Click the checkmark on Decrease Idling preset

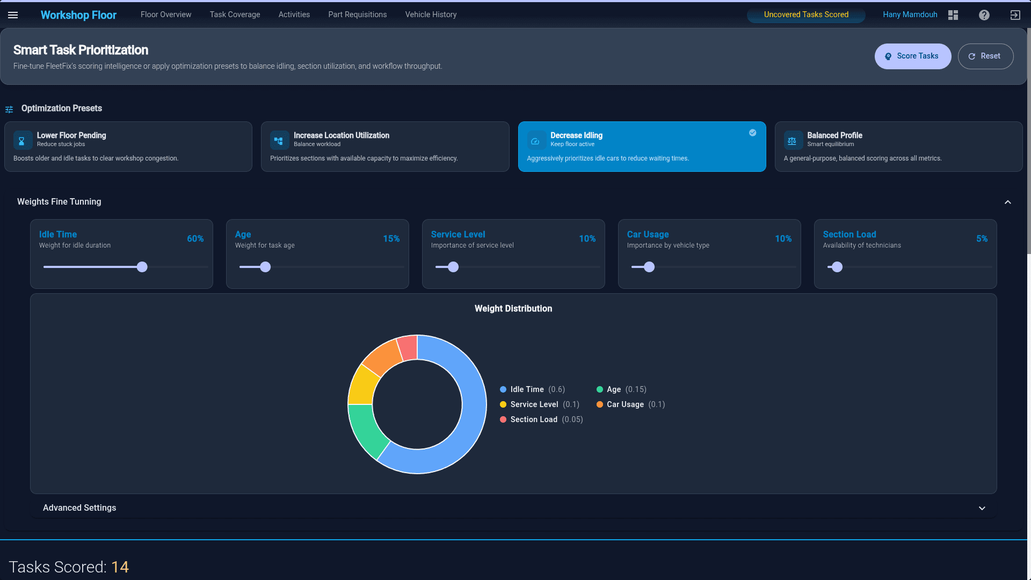752,133
